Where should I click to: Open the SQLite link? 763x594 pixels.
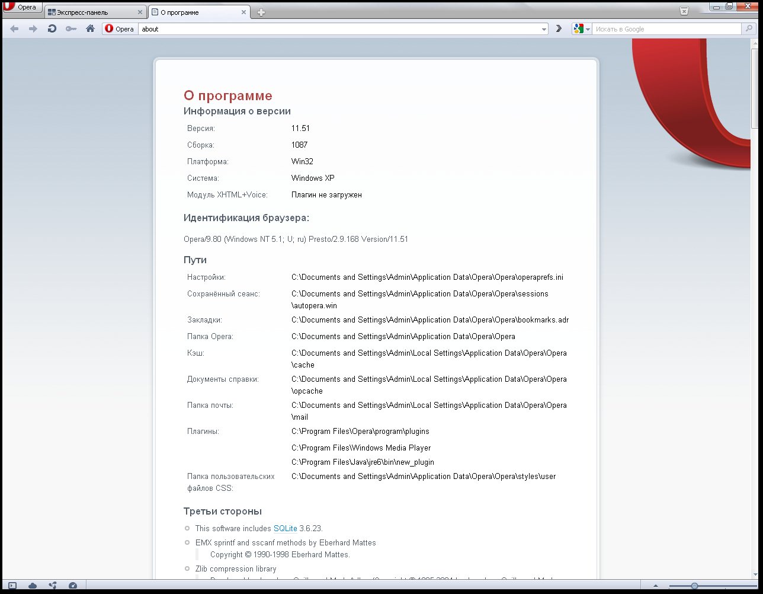[286, 528]
